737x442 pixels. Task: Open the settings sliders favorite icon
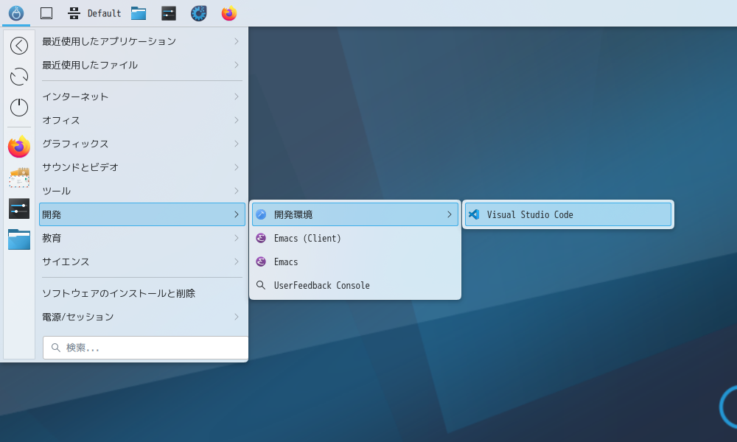tap(19, 208)
